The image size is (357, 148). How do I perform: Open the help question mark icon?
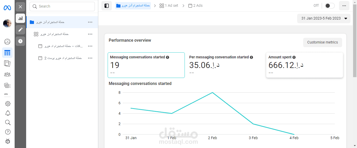[8, 132]
